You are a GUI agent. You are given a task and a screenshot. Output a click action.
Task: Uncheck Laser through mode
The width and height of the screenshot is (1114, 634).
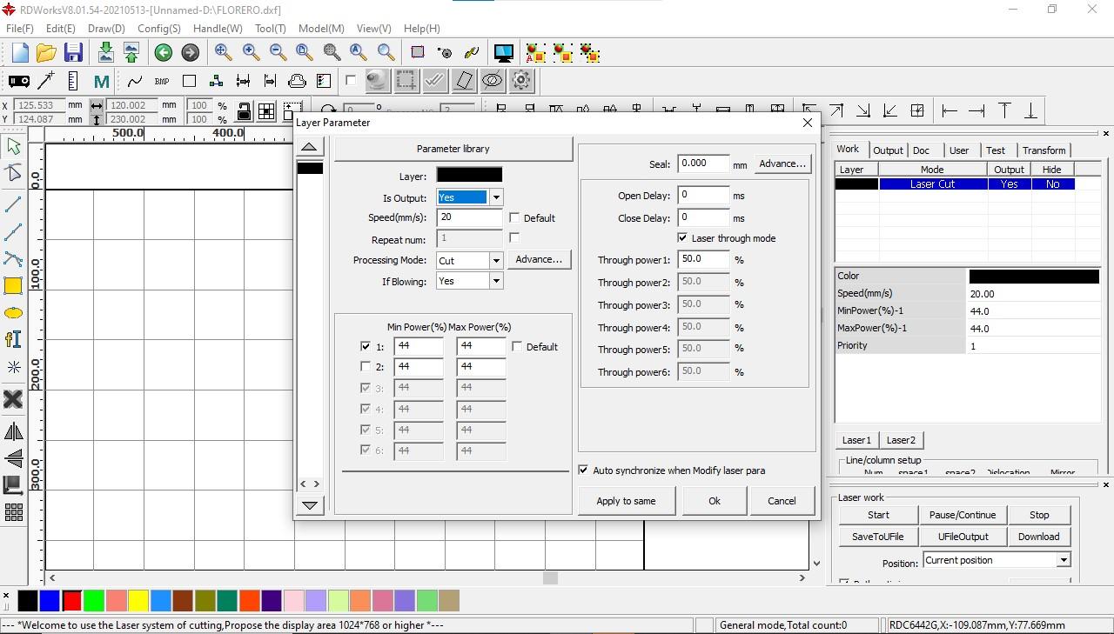(682, 238)
